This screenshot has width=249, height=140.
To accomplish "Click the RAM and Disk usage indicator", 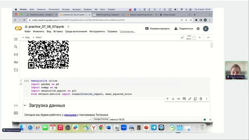I will click(191, 37).
